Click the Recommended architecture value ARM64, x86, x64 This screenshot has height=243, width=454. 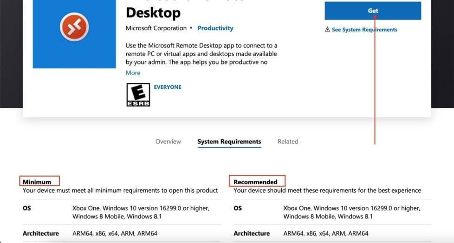click(326, 233)
